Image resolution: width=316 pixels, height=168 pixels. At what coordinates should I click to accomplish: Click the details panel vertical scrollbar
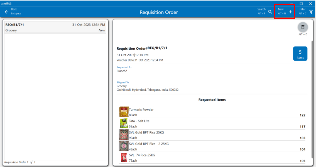(312, 83)
